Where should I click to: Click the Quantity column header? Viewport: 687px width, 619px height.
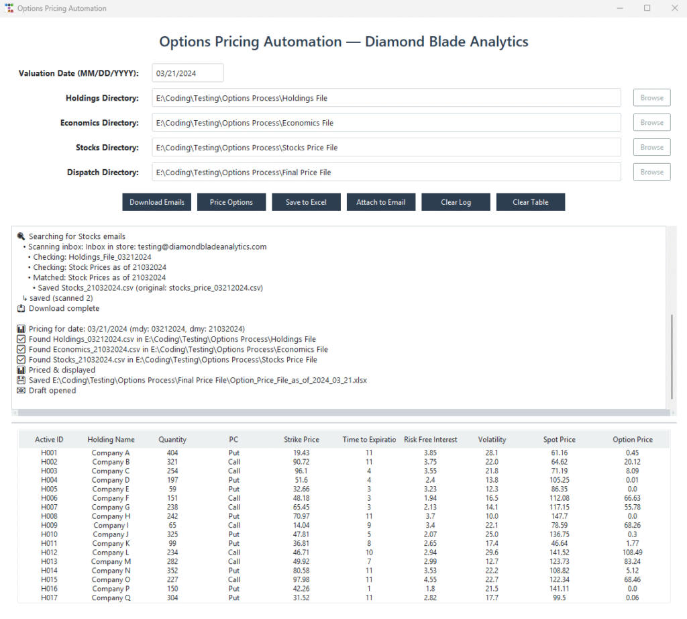(172, 439)
